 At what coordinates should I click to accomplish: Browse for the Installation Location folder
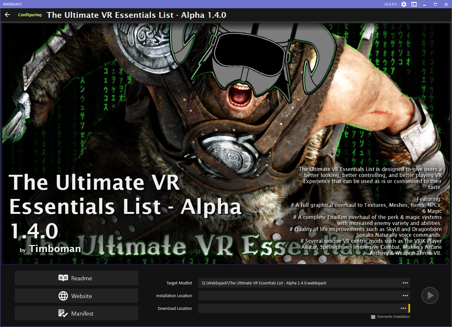tap(405, 296)
